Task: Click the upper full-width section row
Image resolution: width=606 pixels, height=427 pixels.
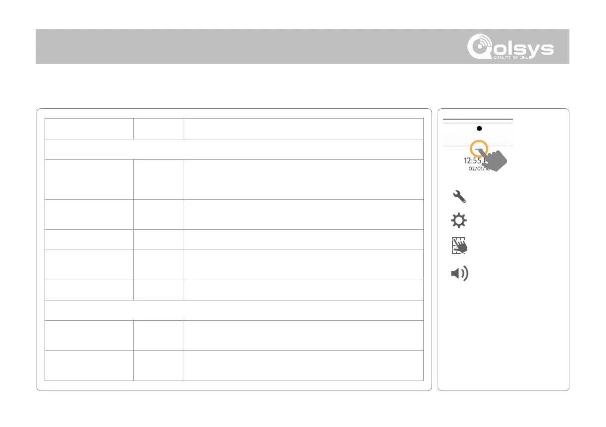Action: coord(234,149)
